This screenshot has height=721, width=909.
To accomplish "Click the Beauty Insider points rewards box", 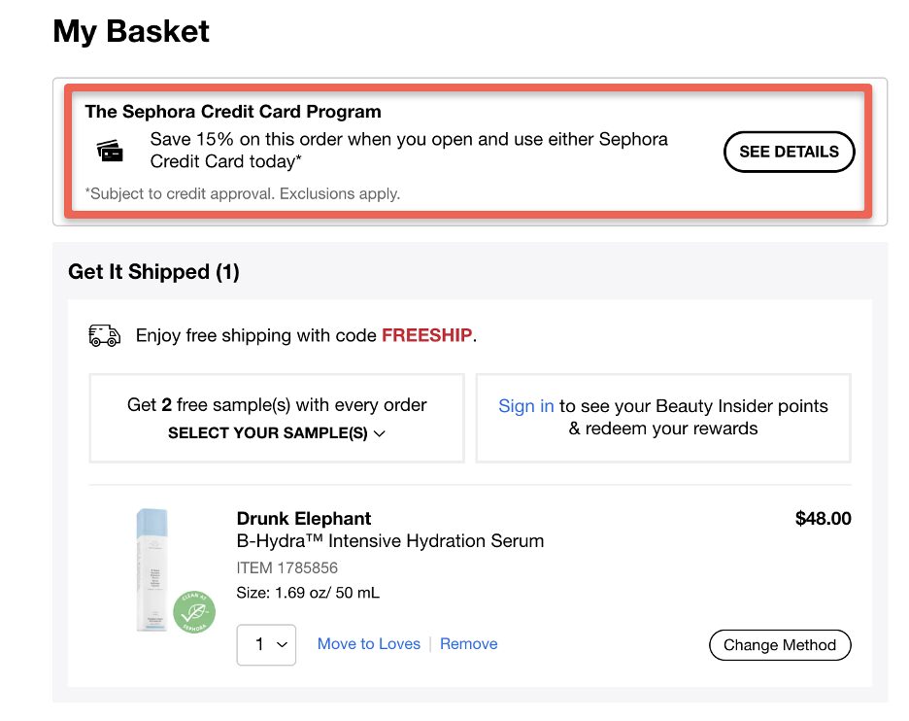I will click(x=663, y=417).
